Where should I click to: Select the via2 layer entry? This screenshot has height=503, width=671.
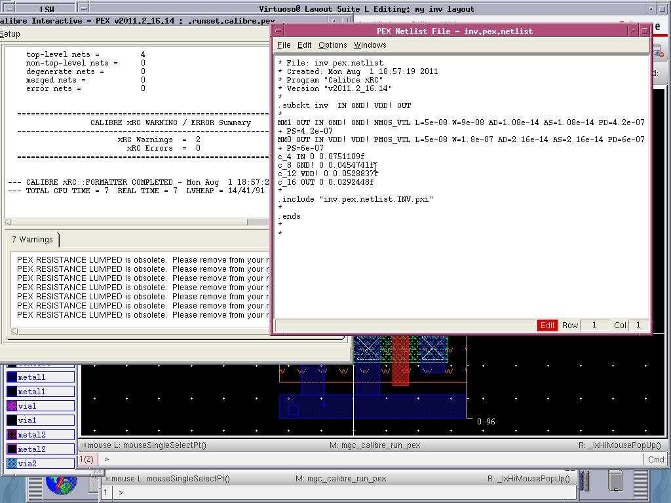pos(41,463)
